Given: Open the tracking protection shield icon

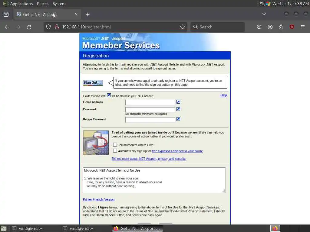Looking at the screenshot, I should pyautogui.click(x=48, y=27).
